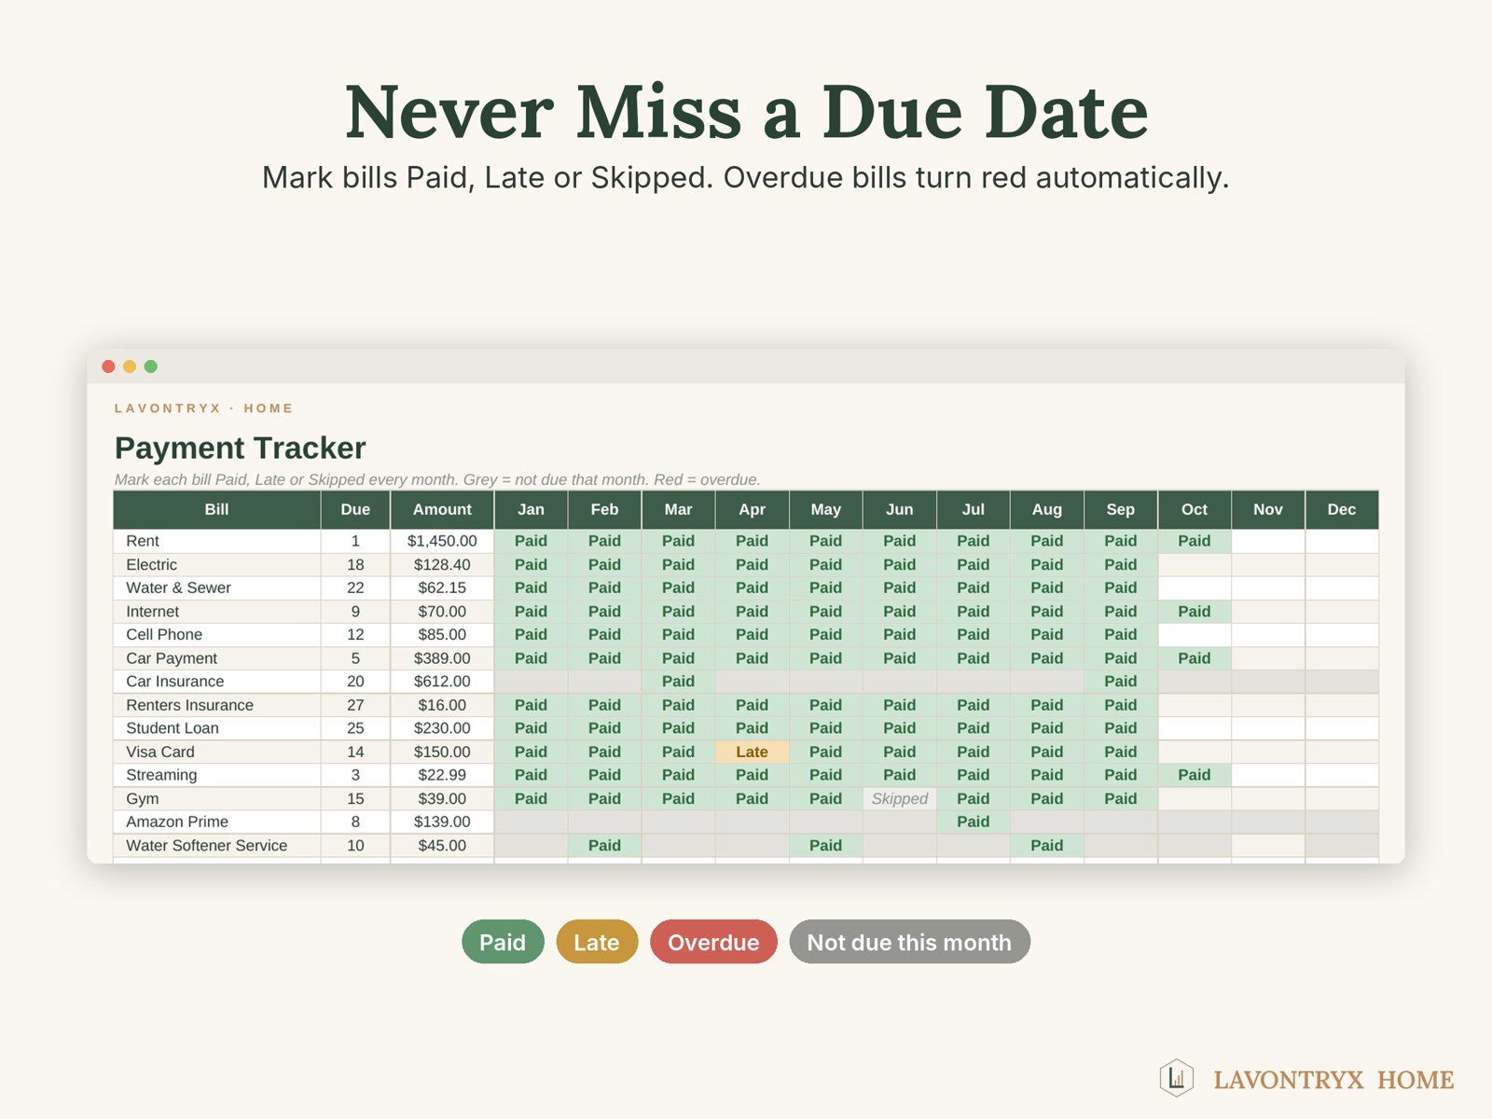Screen dimensions: 1492x1119
Task: Click the Rent row's October Paid cell
Action: coord(1194,541)
